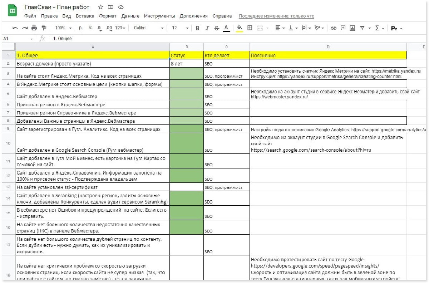The height and width of the screenshot is (284, 429).
Task: Open the Формат menu
Action: [108, 16]
